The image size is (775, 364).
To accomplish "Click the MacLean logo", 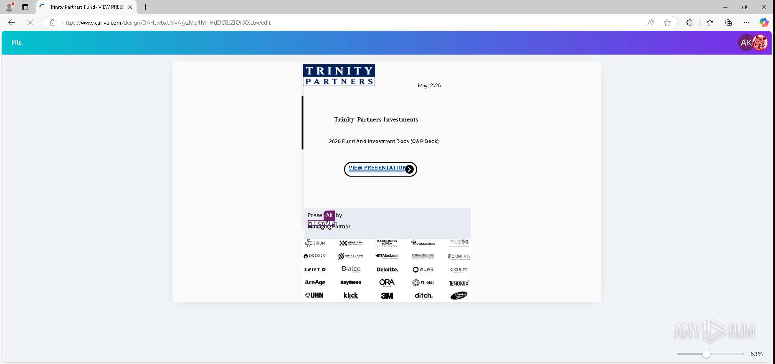I will tap(387, 256).
